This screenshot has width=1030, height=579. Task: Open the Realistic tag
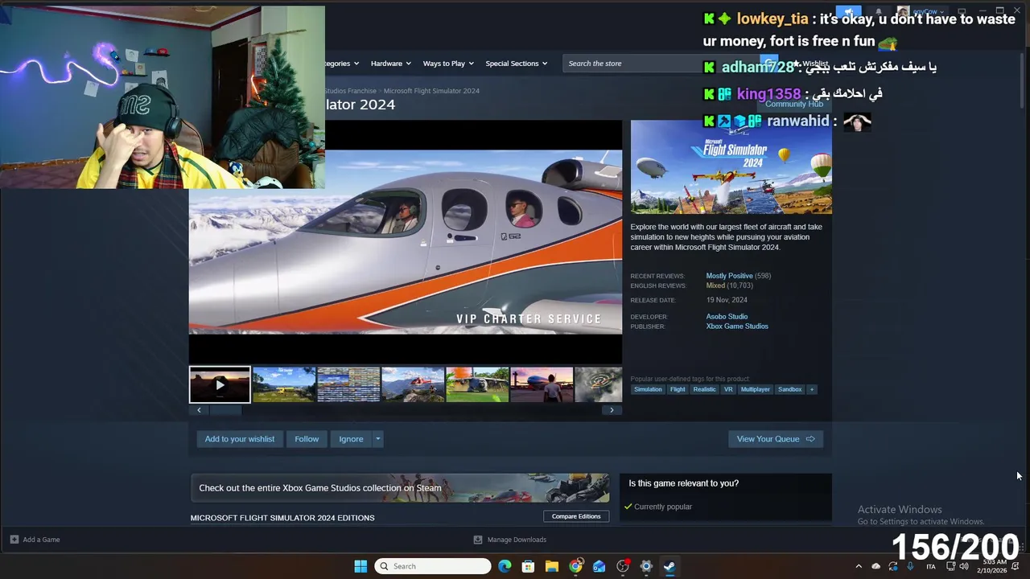[704, 389]
